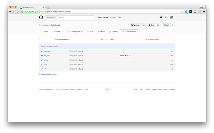Click footer Help link
The image size is (214, 133).
87,89
